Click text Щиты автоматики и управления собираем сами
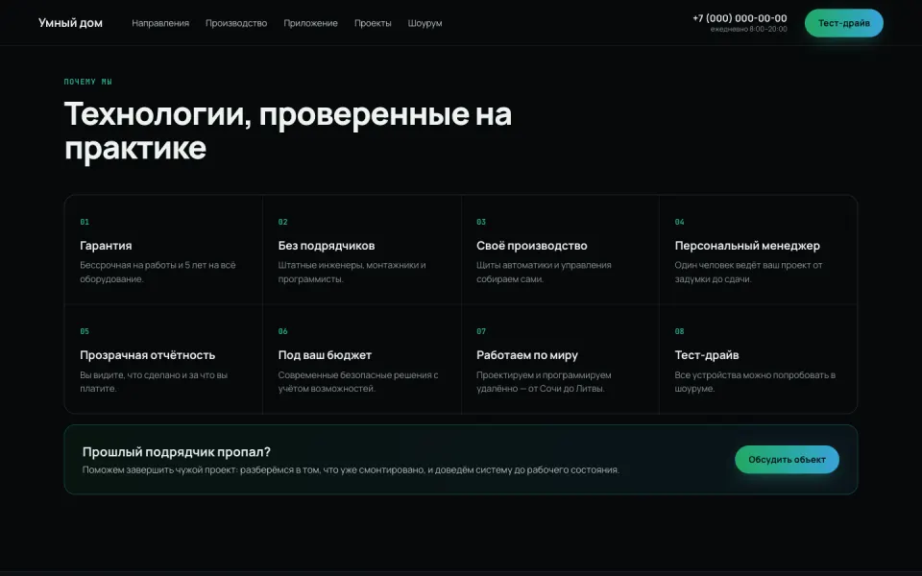This screenshot has height=576, width=922. coord(544,272)
